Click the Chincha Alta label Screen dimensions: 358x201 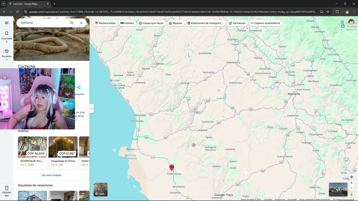[x=139, y=115]
